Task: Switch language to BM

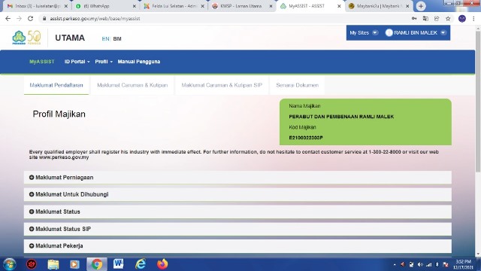Action: pyautogui.click(x=117, y=38)
